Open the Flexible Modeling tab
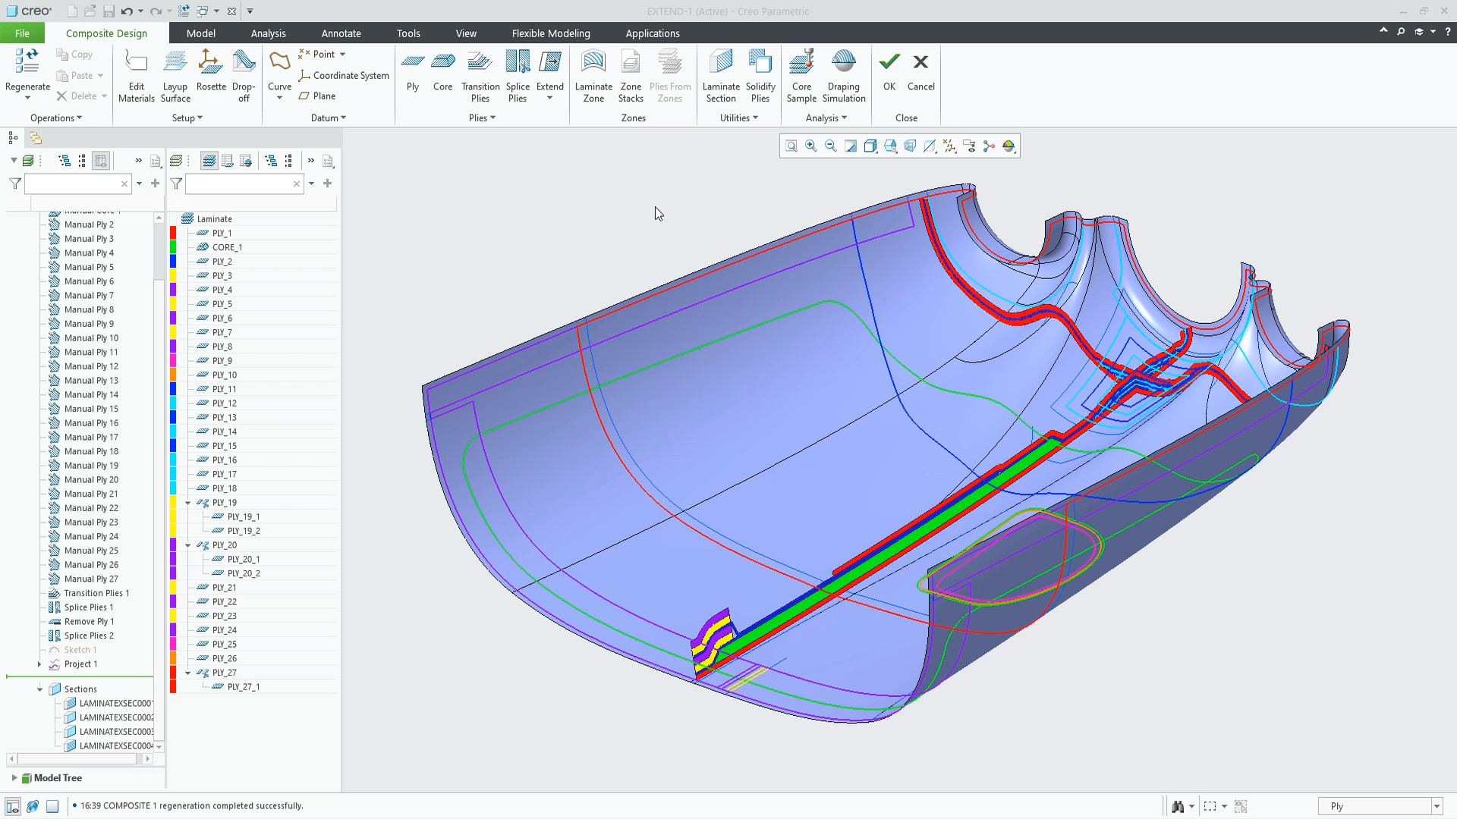Screen dimensions: 1457x819 click(x=550, y=33)
